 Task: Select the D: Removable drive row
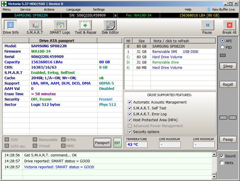click(x=170, y=62)
